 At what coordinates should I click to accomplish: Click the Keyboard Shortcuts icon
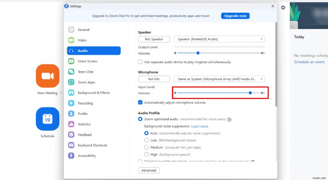tap(71, 145)
